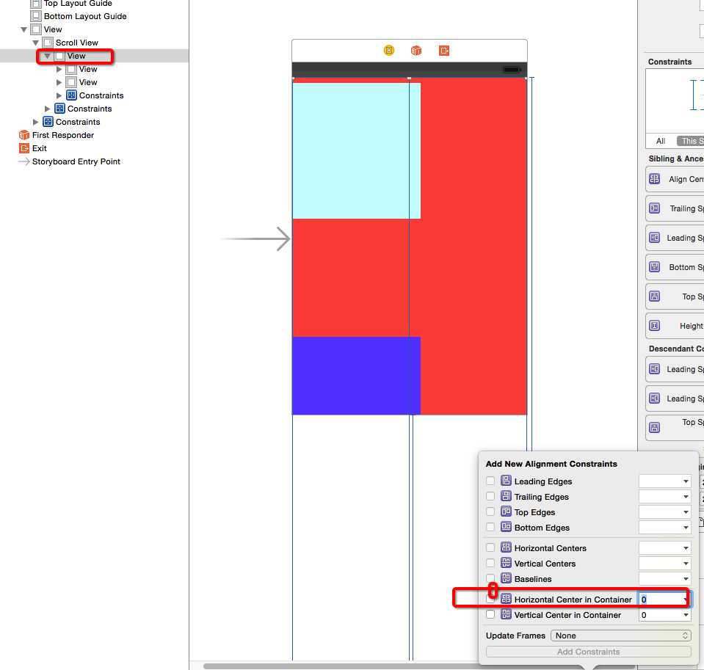Select Bottom Space constraint in inspector
Viewport: 704px width, 670px height.
(675, 267)
